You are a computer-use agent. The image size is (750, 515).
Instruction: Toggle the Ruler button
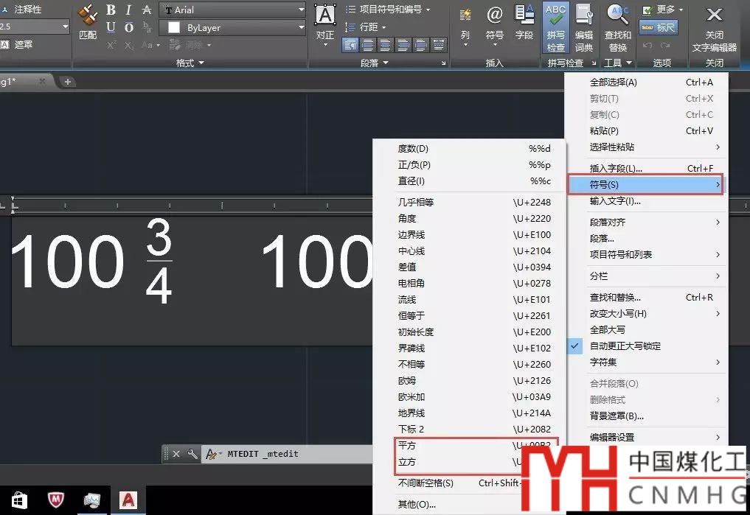[x=658, y=27]
